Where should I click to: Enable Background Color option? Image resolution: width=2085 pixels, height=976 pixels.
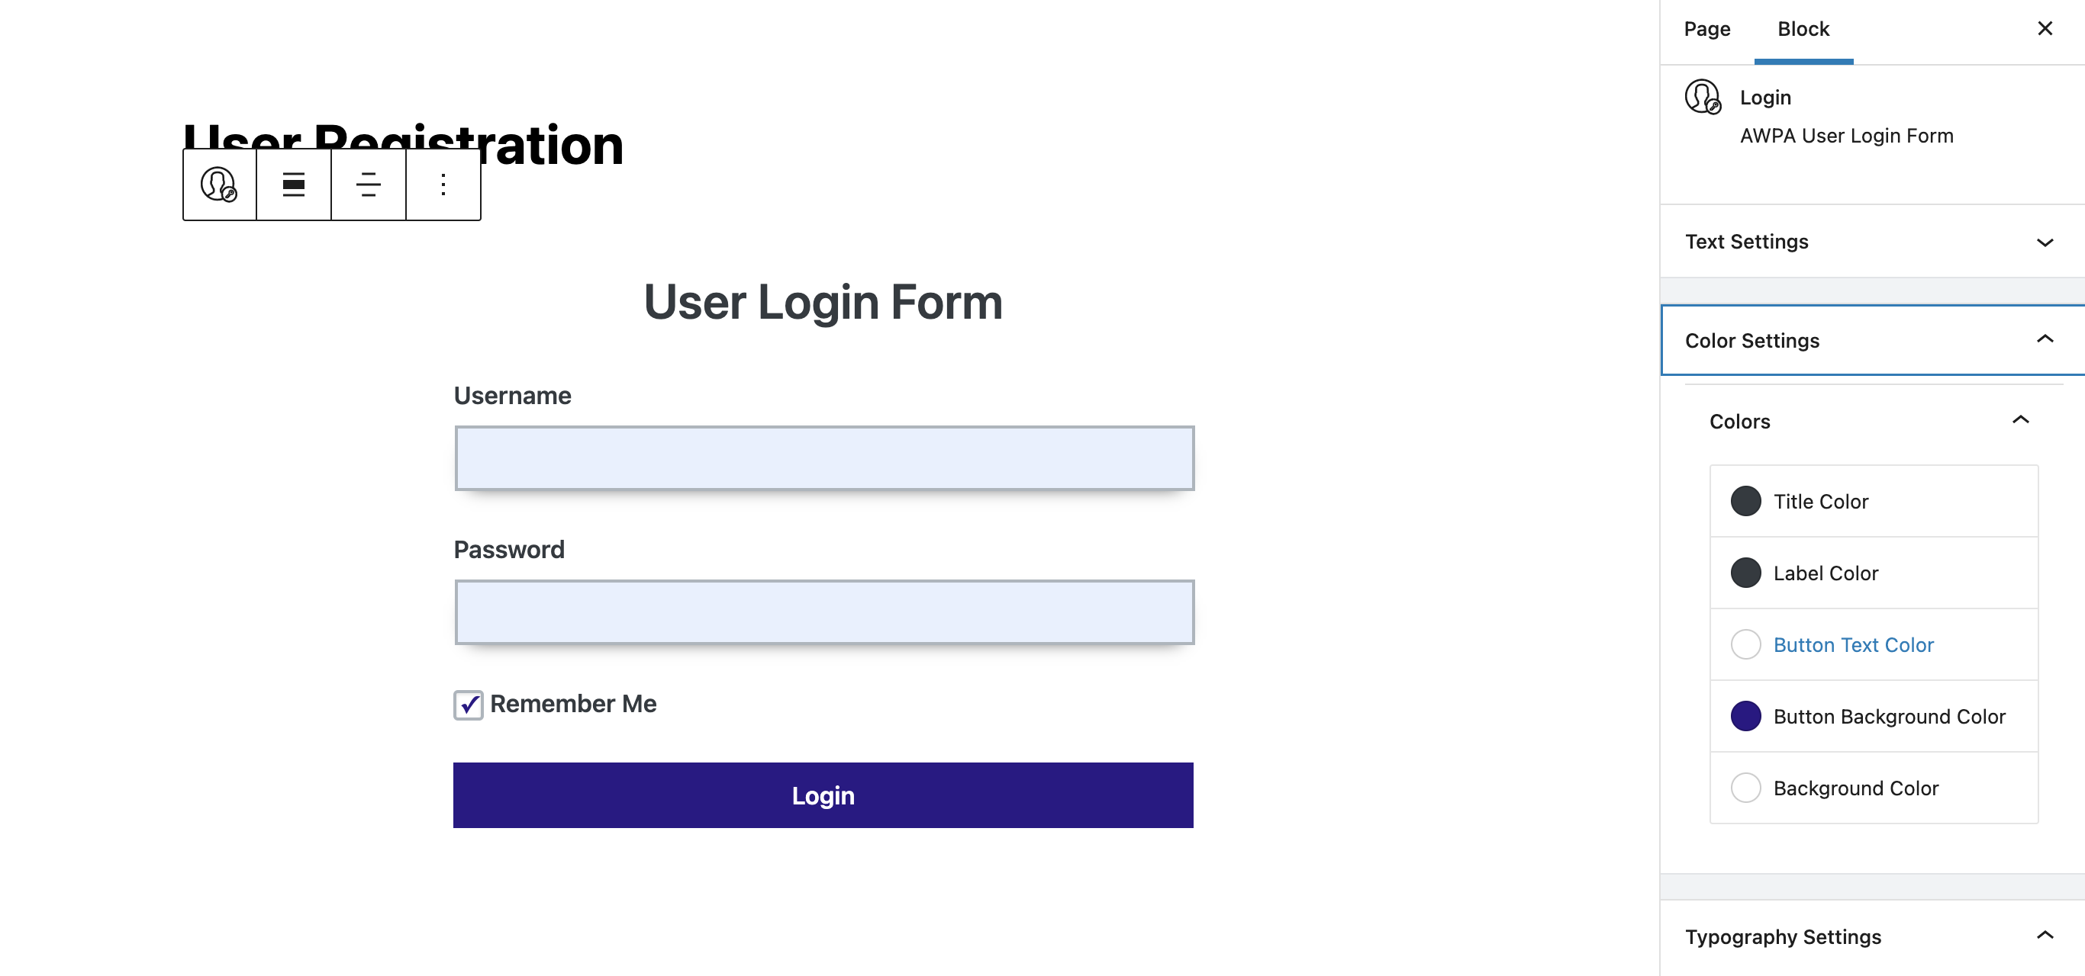click(1745, 788)
